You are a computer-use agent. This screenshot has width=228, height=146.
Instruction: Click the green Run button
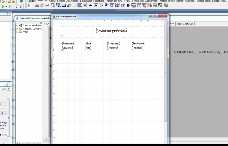tap(3, 7)
